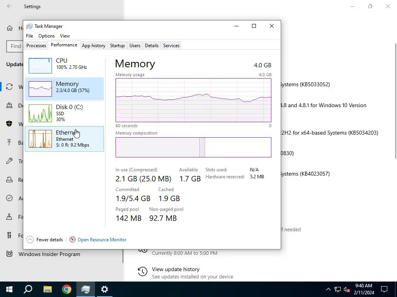
Task: Click the Hardware reserved 5.2 MB value
Action: [257, 177]
